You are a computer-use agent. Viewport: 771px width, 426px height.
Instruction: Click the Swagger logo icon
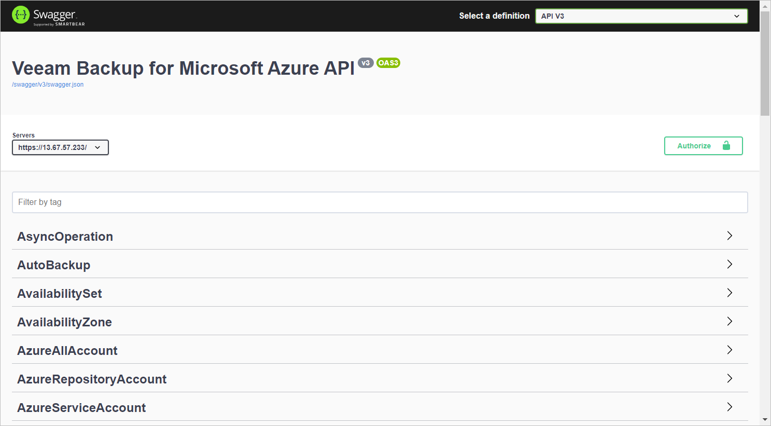pyautogui.click(x=21, y=15)
